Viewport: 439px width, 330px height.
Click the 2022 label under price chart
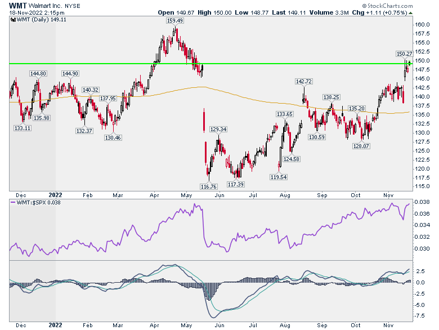click(55, 195)
